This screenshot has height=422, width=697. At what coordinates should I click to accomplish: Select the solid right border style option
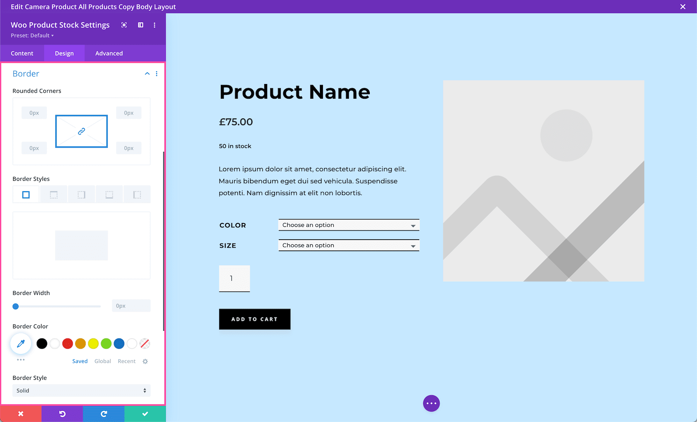pos(81,194)
